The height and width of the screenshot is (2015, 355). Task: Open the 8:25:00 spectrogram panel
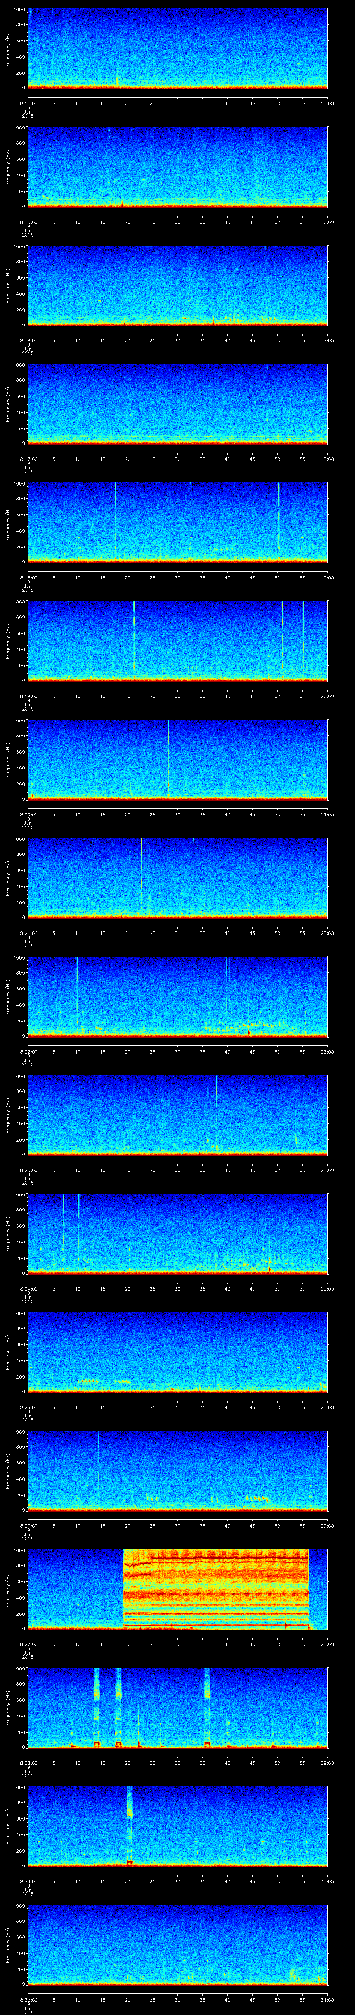177,1352
